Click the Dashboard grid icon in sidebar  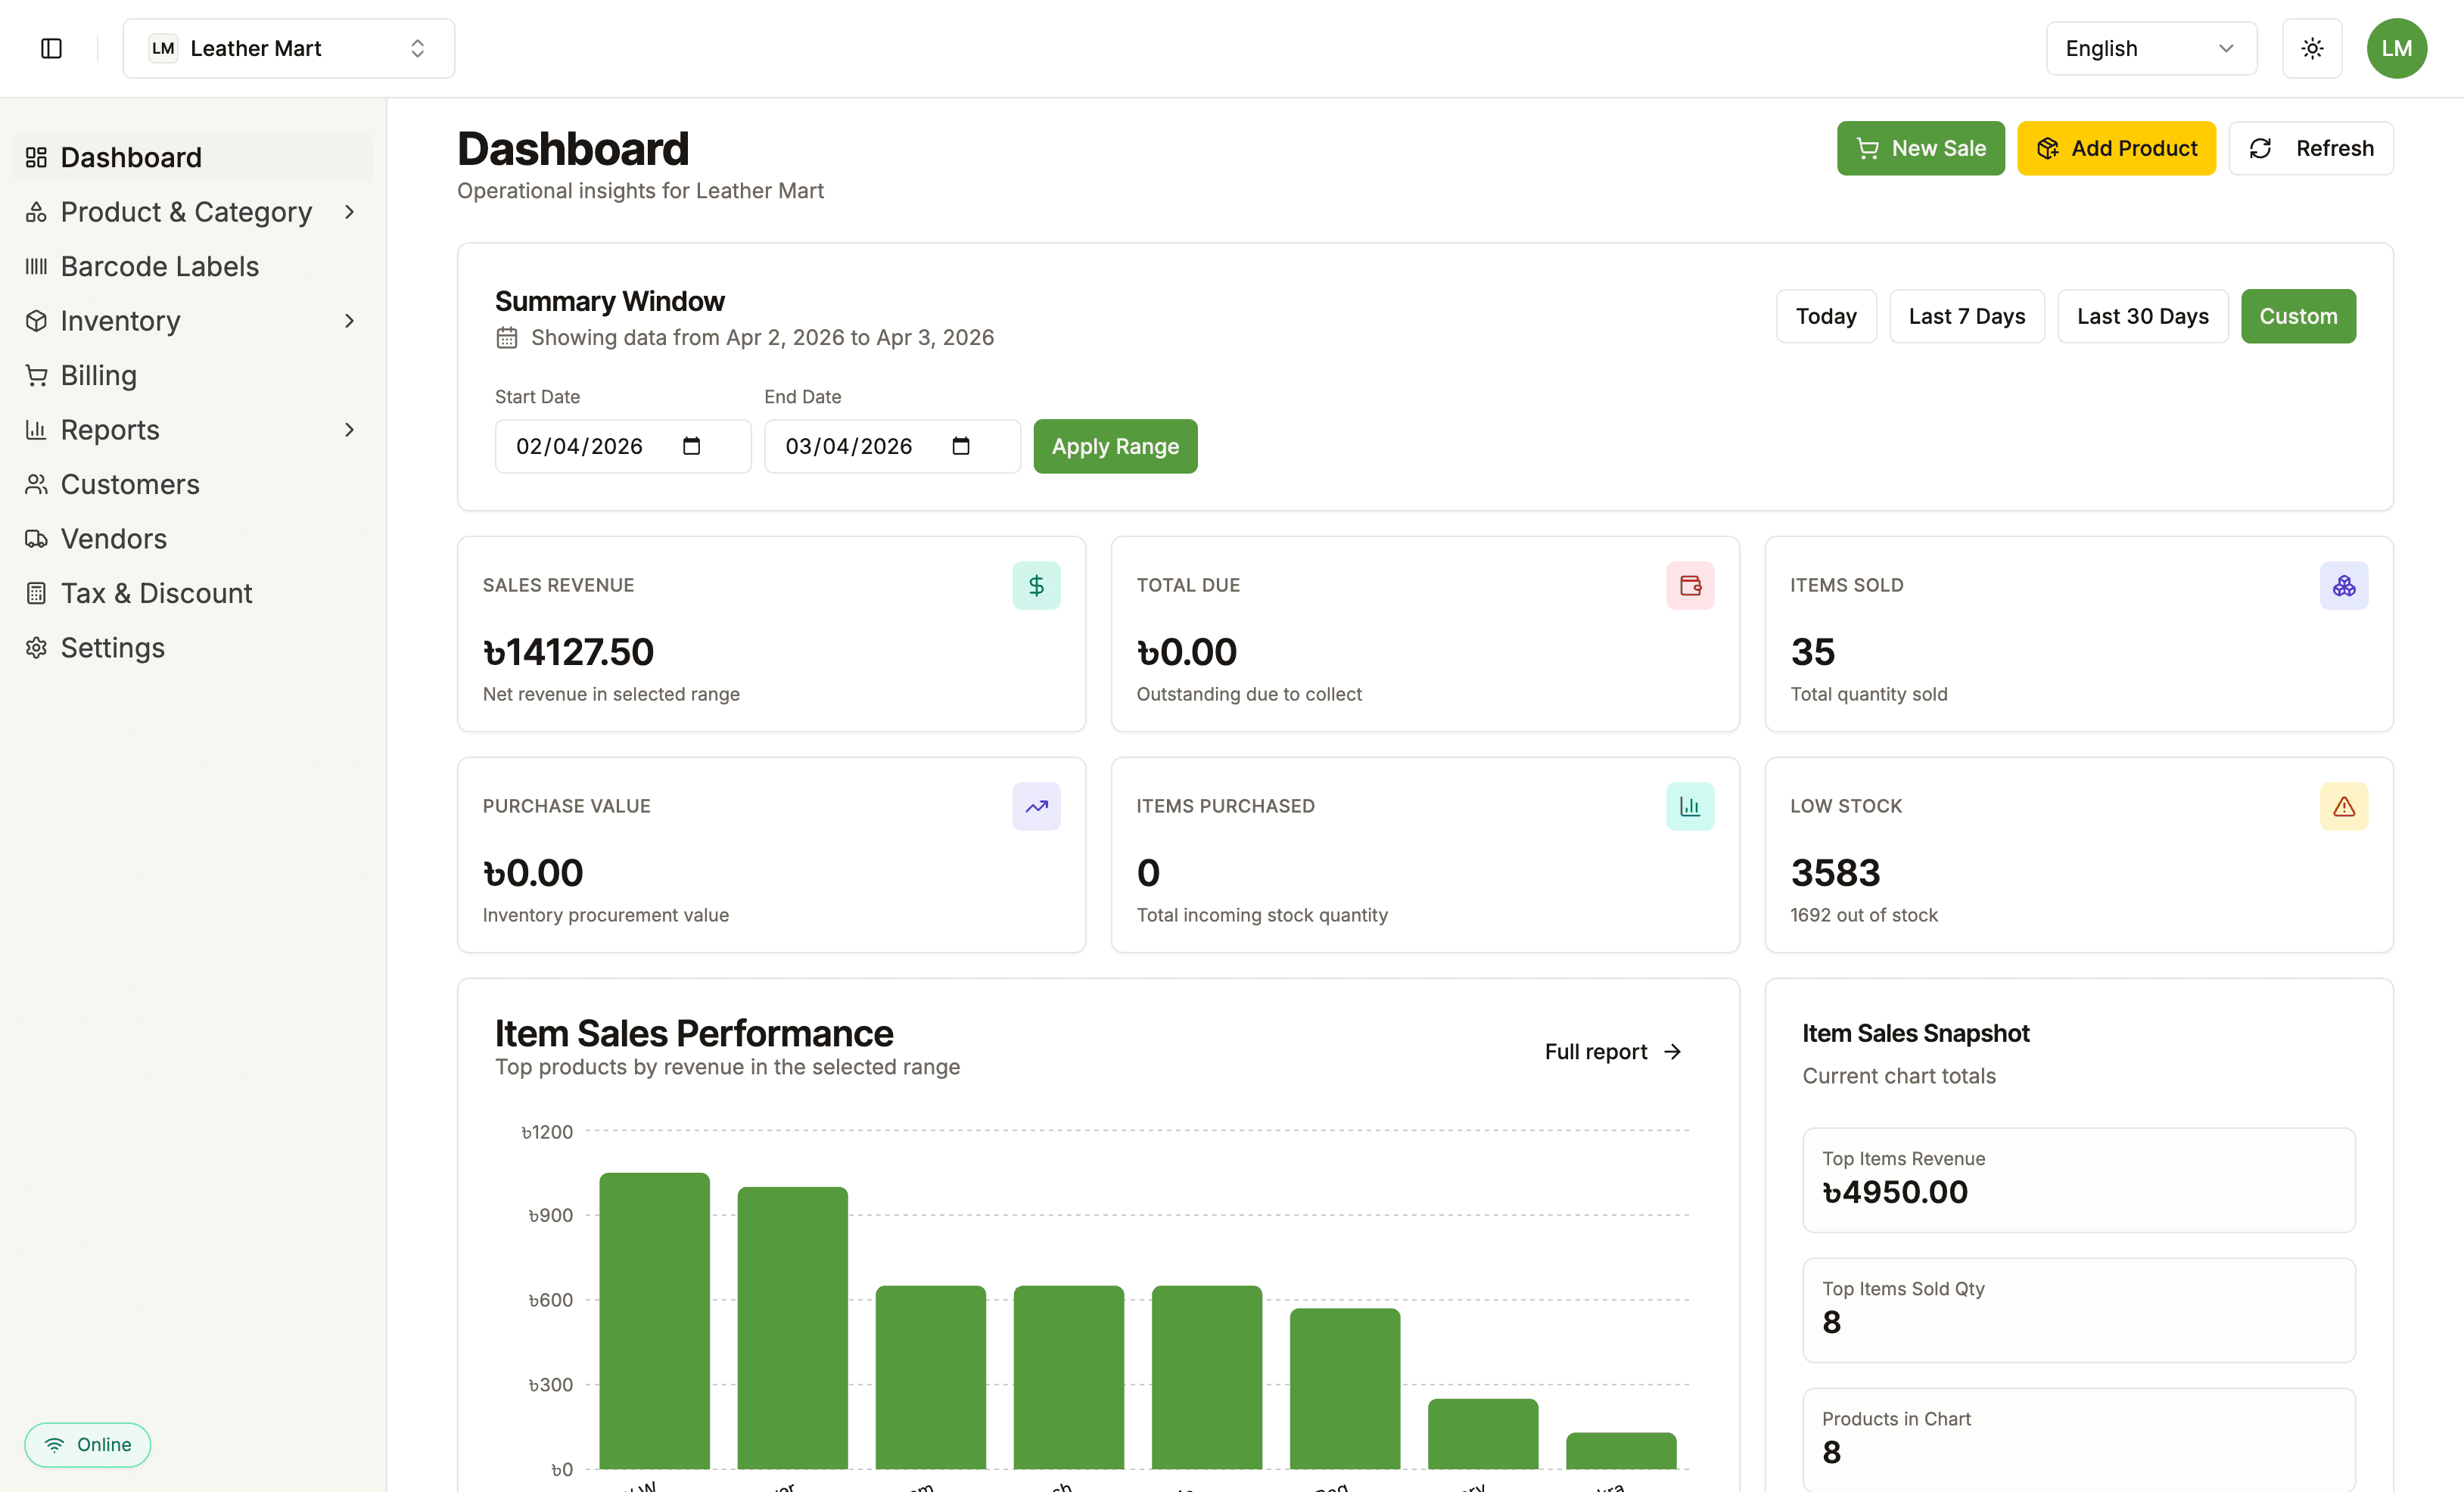coord(36,156)
